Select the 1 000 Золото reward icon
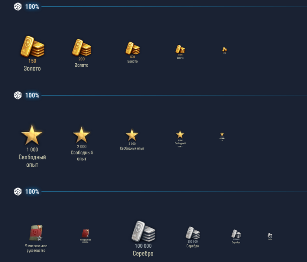307x262 pixels. pos(180,50)
